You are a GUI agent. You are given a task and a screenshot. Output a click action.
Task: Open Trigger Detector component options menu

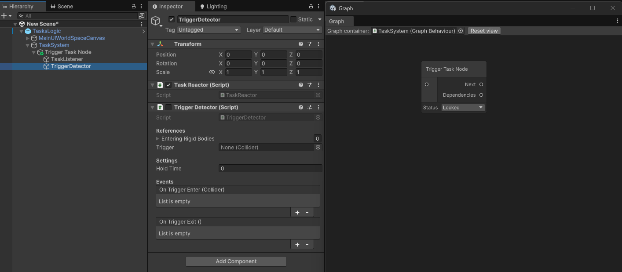click(318, 107)
